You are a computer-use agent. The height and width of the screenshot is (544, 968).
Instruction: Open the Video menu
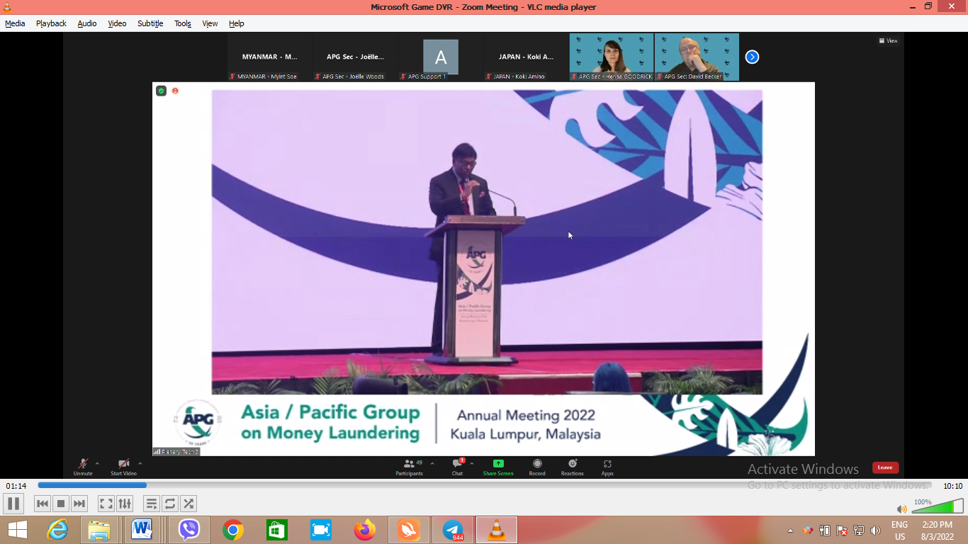coord(117,23)
